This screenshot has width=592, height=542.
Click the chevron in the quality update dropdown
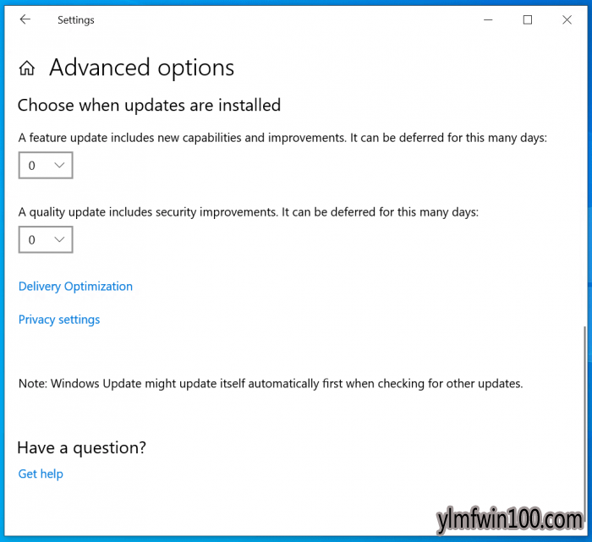59,239
